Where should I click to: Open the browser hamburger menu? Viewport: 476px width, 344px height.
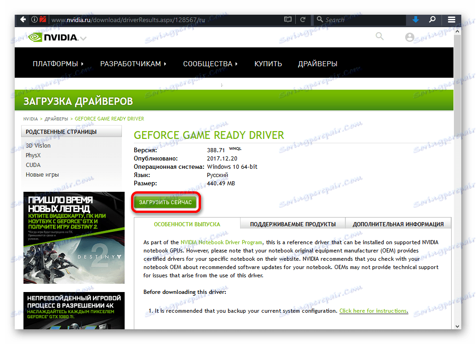click(452, 20)
